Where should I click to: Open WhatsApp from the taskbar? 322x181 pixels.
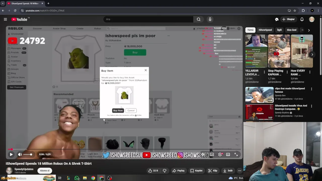(77, 178)
